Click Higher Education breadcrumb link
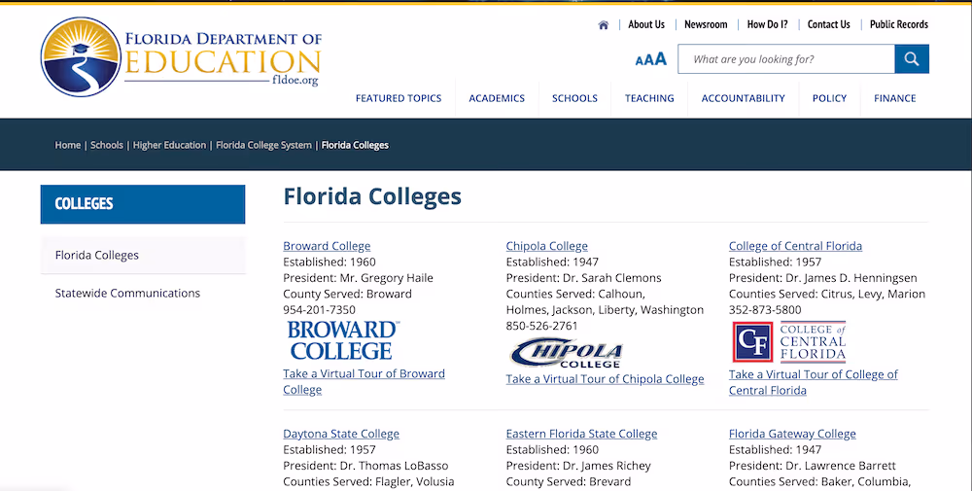The width and height of the screenshot is (972, 491). [x=169, y=145]
